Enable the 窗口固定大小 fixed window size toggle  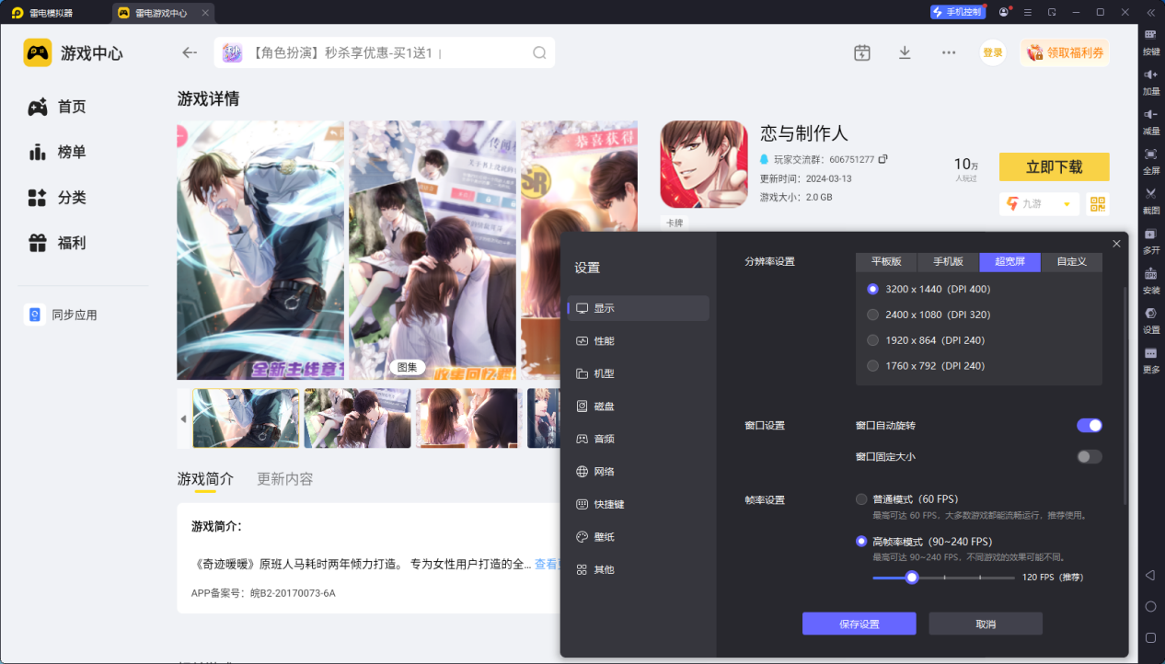[x=1089, y=454]
